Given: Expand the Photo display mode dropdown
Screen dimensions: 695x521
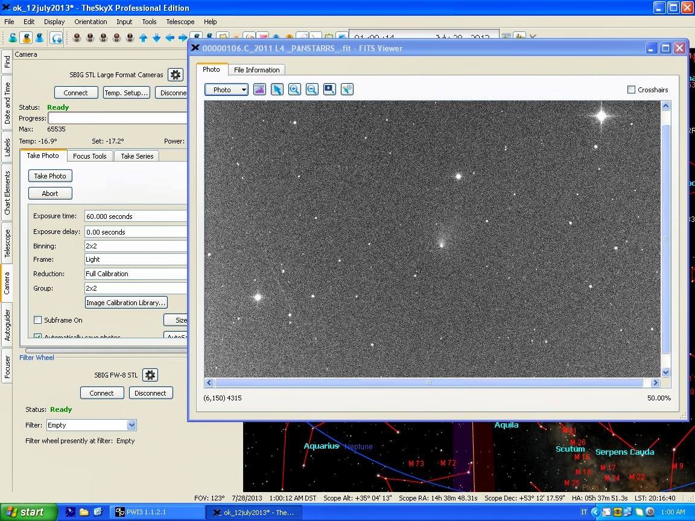Looking at the screenshot, I should pos(226,90).
